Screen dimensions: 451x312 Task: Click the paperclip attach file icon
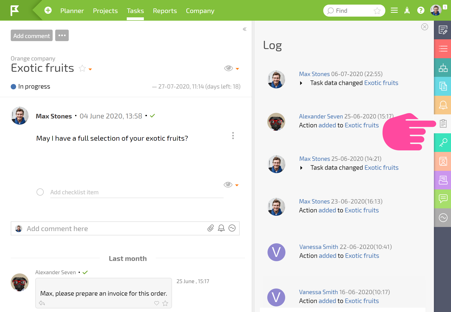tap(210, 228)
